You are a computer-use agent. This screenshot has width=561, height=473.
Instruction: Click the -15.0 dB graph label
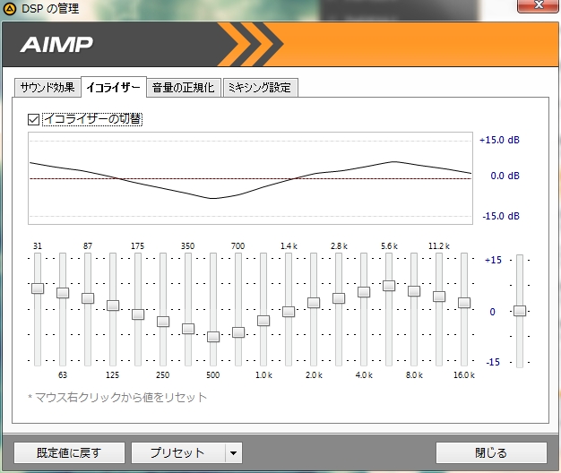(501, 216)
